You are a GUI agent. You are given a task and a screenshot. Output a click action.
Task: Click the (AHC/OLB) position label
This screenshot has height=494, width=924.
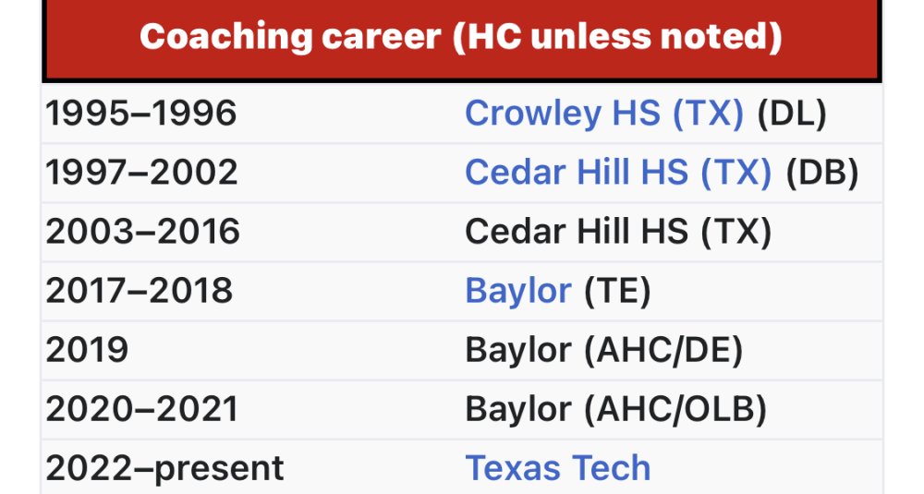click(x=675, y=409)
